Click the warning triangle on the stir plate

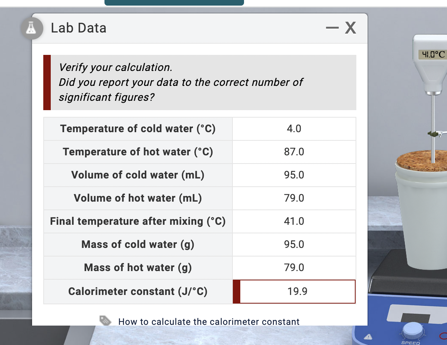[x=368, y=337]
